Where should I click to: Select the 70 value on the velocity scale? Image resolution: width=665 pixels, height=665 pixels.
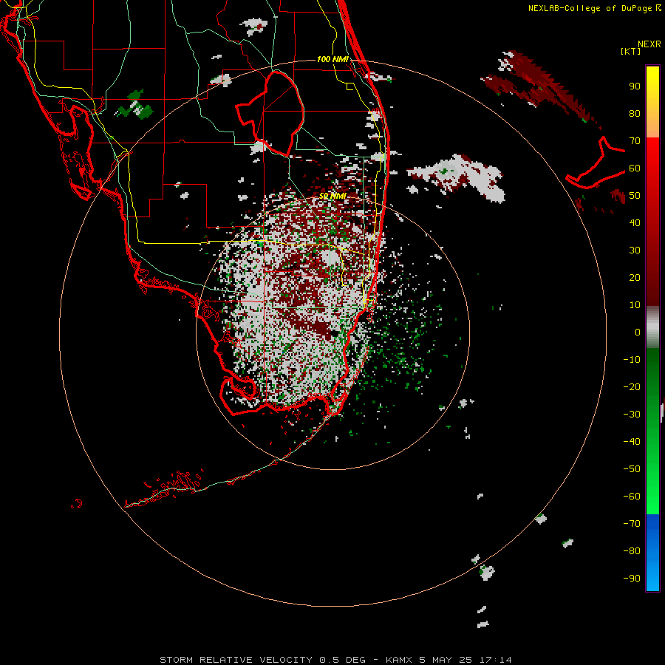click(635, 141)
